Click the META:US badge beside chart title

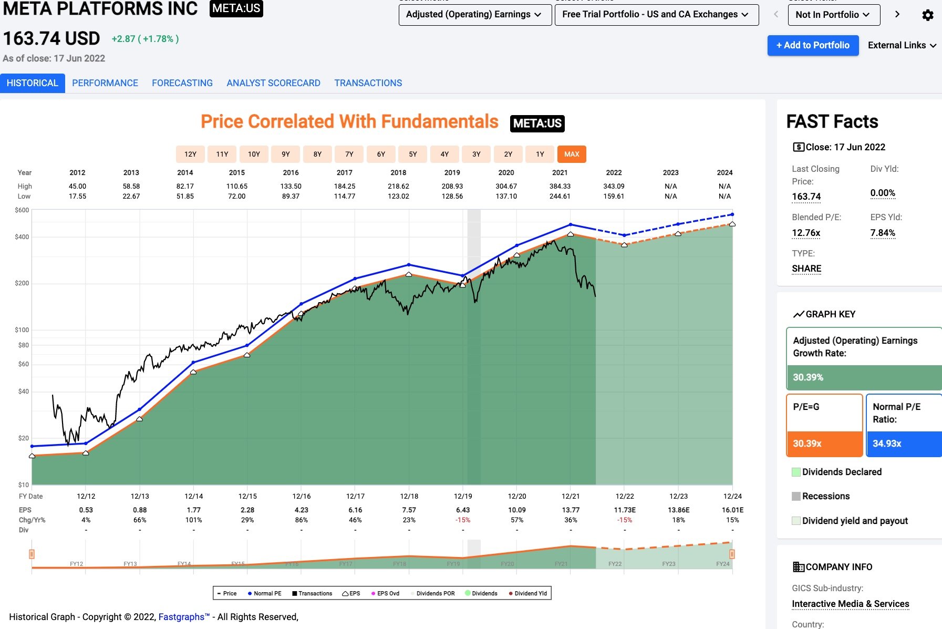537,123
